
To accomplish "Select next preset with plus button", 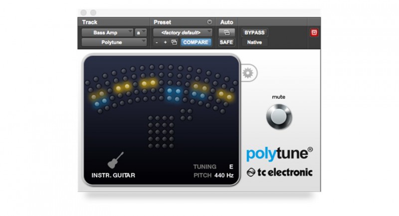I will point(165,43).
